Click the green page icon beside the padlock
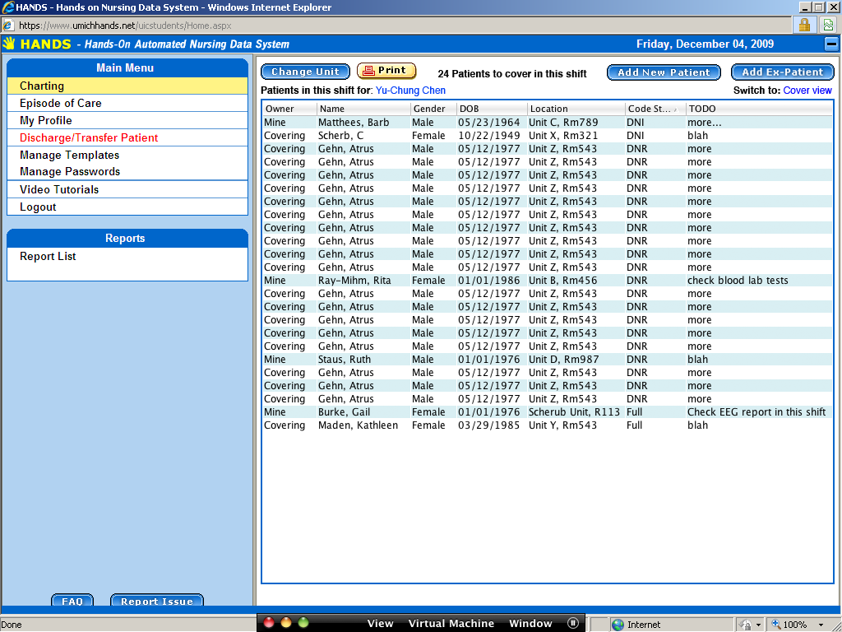 coord(828,25)
